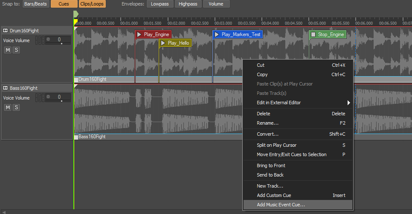Click the Drum160Fight track type icon

pyautogui.click(x=6, y=31)
